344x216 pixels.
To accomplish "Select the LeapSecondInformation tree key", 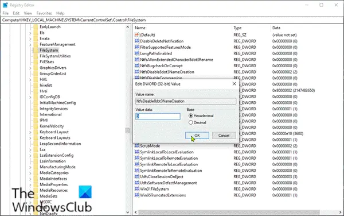I will click(x=60, y=144).
